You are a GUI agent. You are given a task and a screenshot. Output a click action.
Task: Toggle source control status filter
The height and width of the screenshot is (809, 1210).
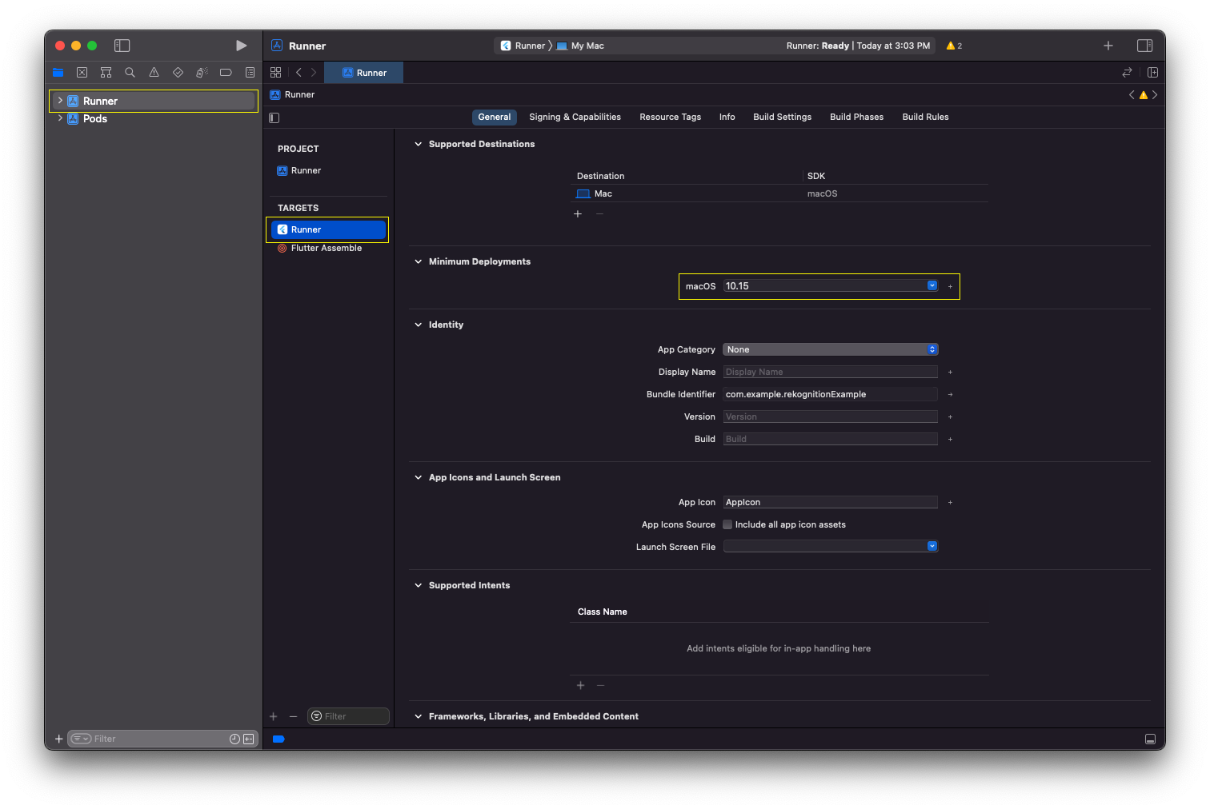tap(249, 739)
